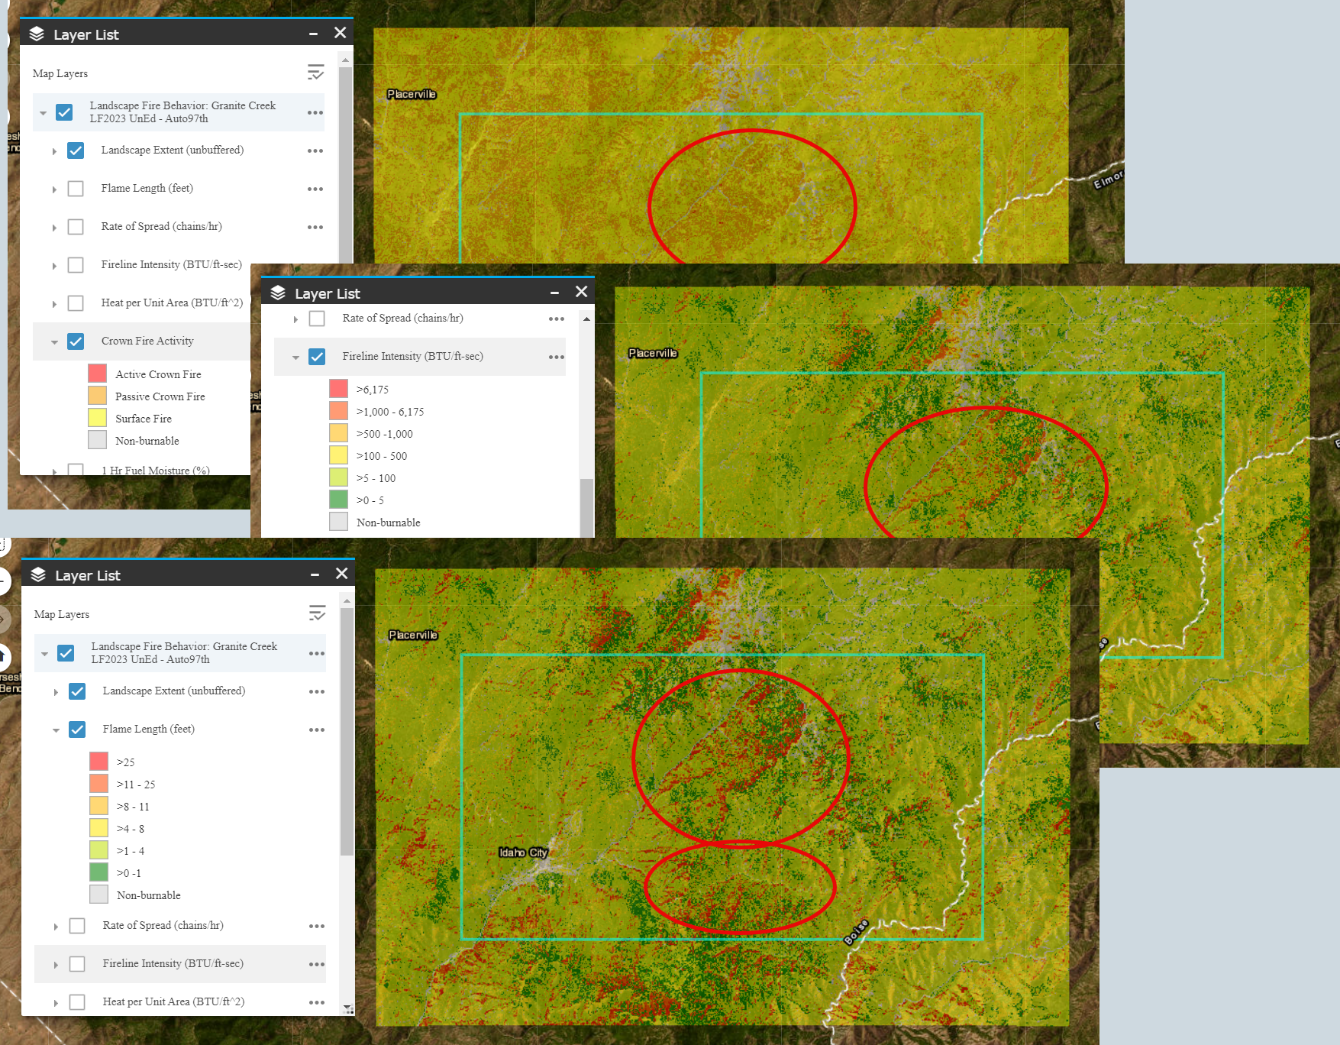Open three-dot menu in bottom panel's Heat per Unit Area row
This screenshot has width=1340, height=1045.
point(317,1002)
